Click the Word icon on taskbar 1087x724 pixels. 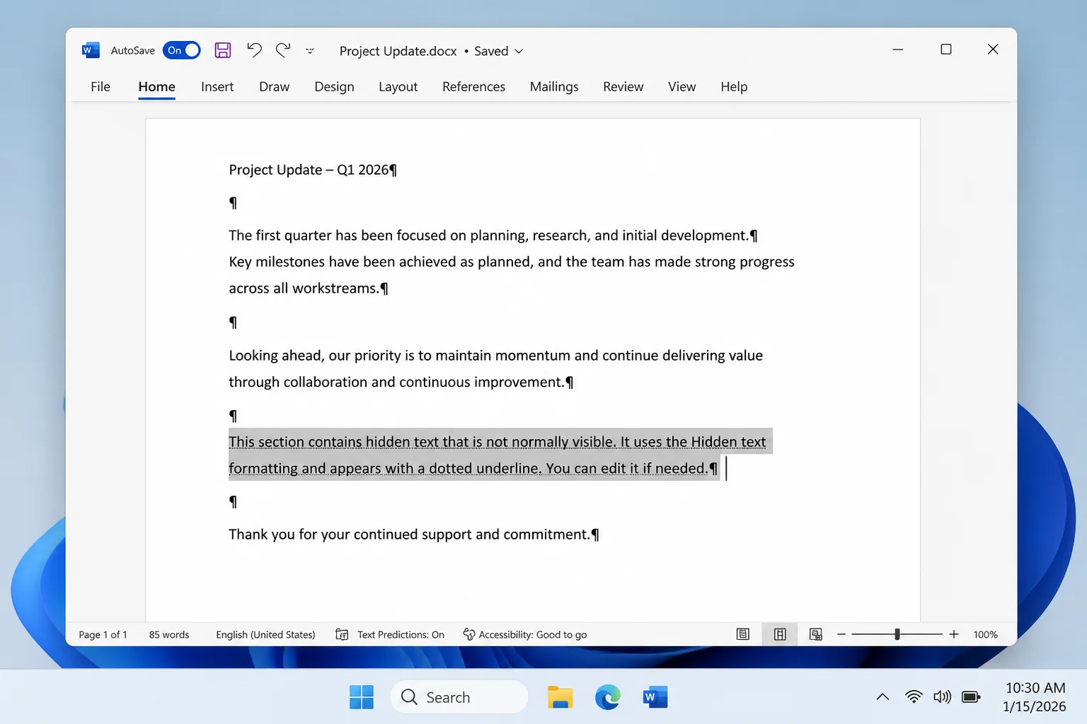[x=655, y=697]
